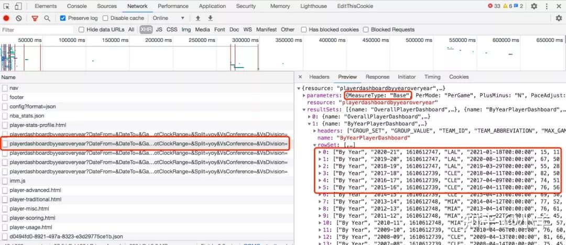Select the d0494fd0-8921-497a-8323-e3d29775ce1b.json request
The height and width of the screenshot is (245, 566).
coord(147,236)
